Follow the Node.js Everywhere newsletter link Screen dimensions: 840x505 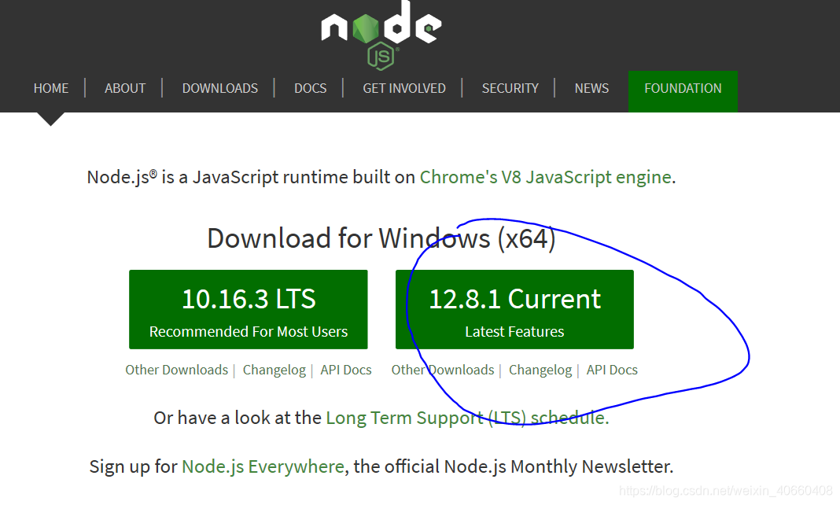tap(263, 466)
